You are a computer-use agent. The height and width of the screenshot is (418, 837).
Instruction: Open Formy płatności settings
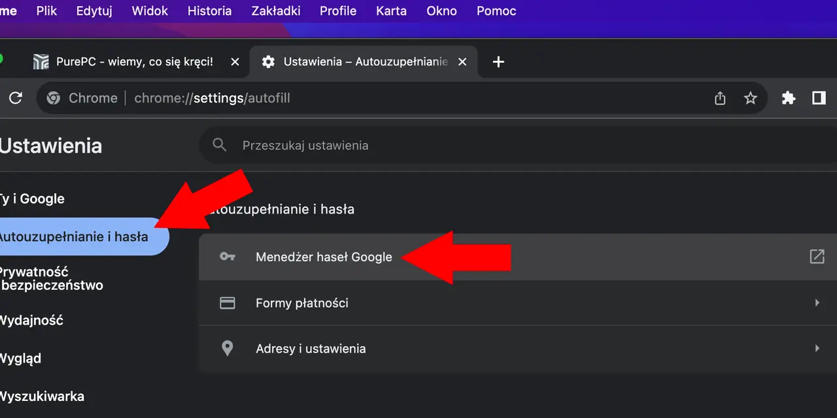518,303
